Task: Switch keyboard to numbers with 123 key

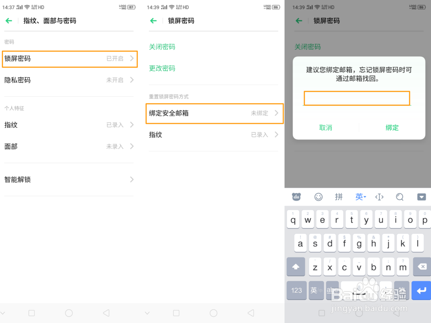Action: [x=296, y=291]
